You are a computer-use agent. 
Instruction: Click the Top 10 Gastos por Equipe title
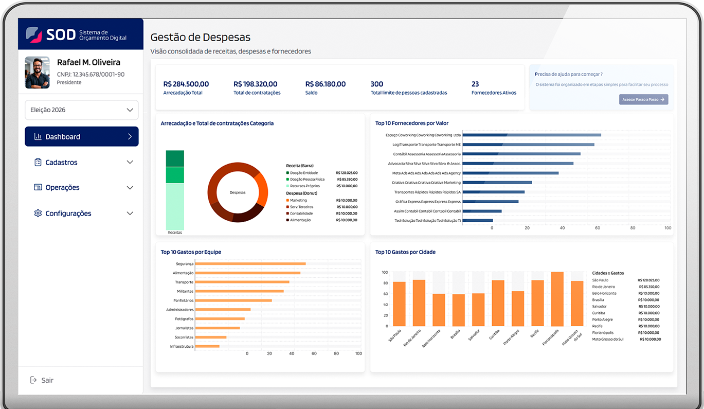[191, 252]
